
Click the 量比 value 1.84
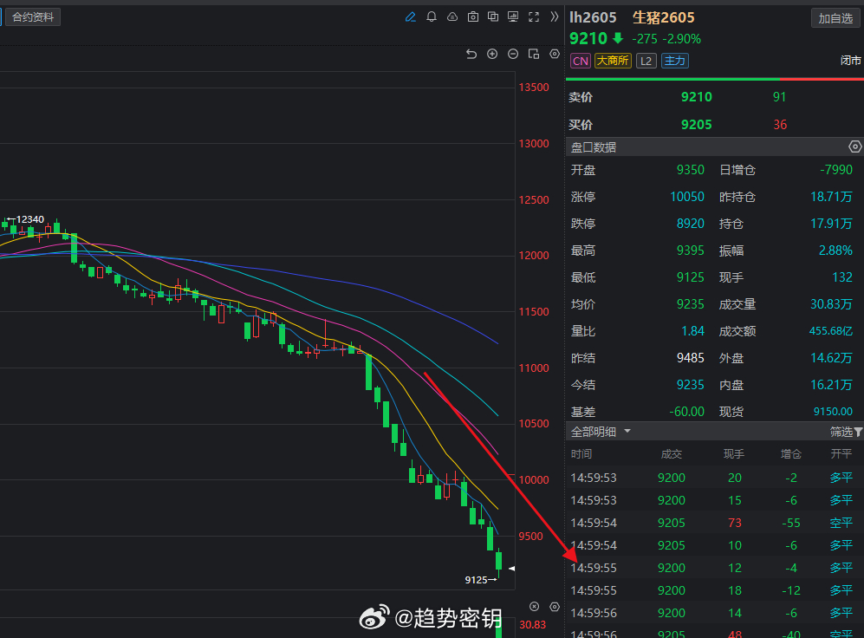click(692, 331)
